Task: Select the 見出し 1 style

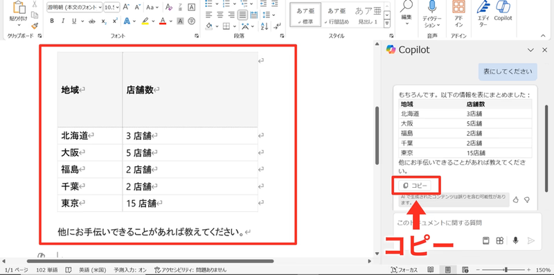Action: [368, 15]
